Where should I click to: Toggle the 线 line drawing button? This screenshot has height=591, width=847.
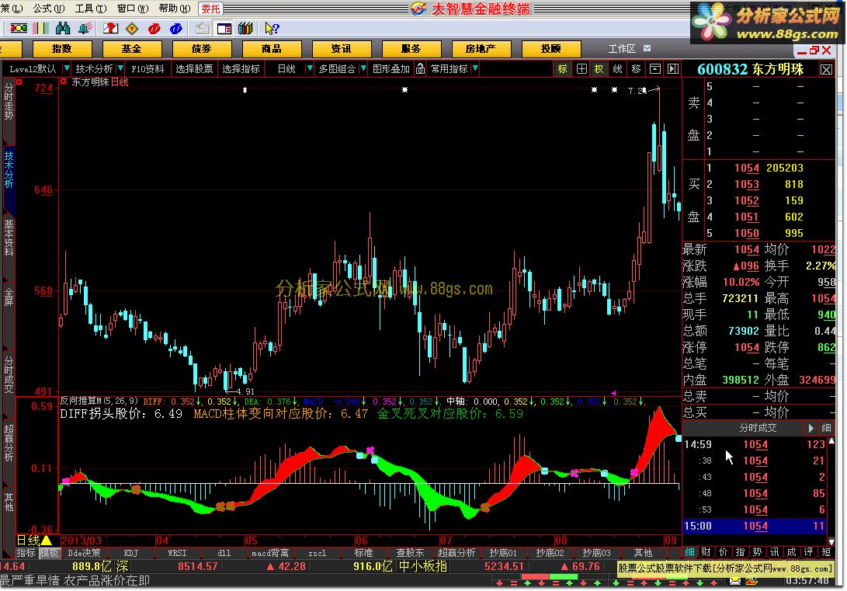(x=617, y=68)
